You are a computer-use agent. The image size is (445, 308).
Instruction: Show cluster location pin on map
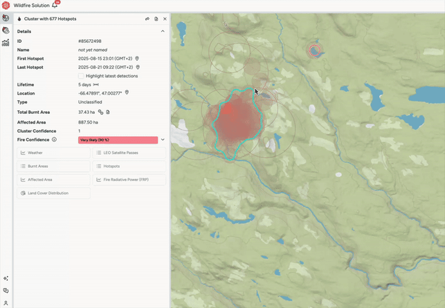point(127,93)
